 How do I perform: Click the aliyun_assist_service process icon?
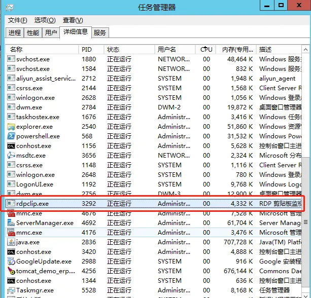pos(11,78)
